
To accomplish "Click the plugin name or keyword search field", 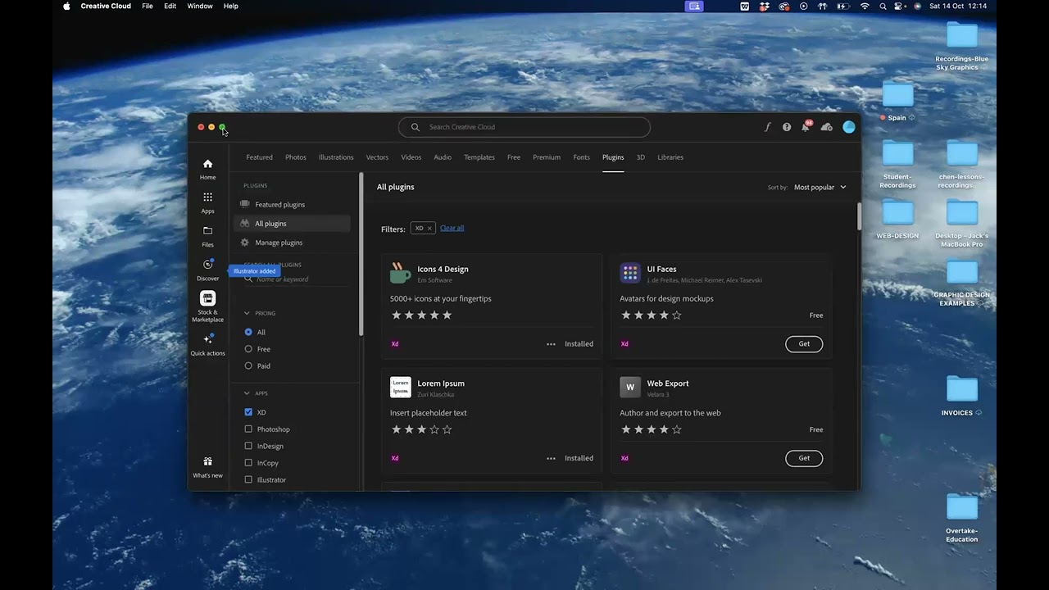I will (298, 279).
